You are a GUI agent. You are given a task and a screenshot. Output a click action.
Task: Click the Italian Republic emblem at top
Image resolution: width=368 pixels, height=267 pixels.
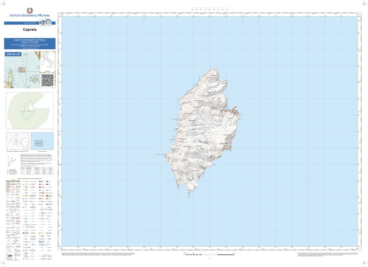29,10
